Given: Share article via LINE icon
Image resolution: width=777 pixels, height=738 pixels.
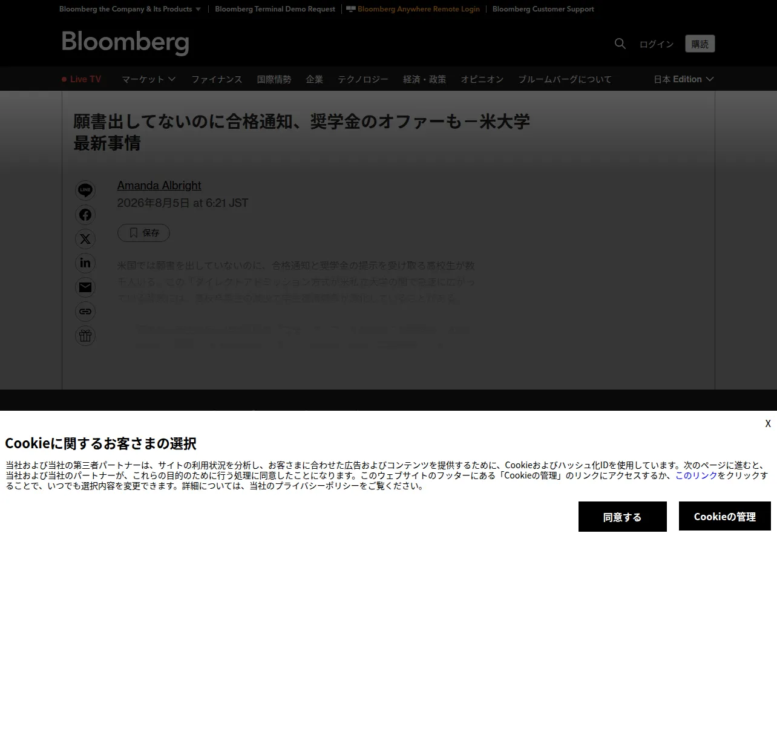Looking at the screenshot, I should coord(85,190).
